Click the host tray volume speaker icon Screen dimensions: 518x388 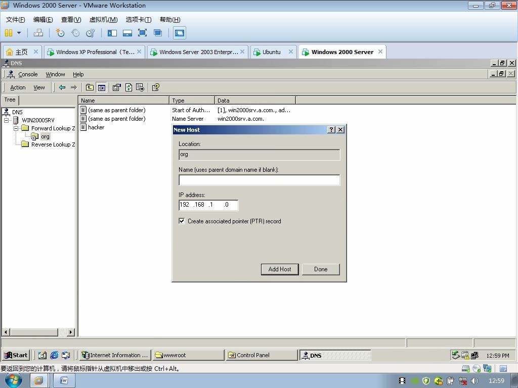click(x=474, y=381)
